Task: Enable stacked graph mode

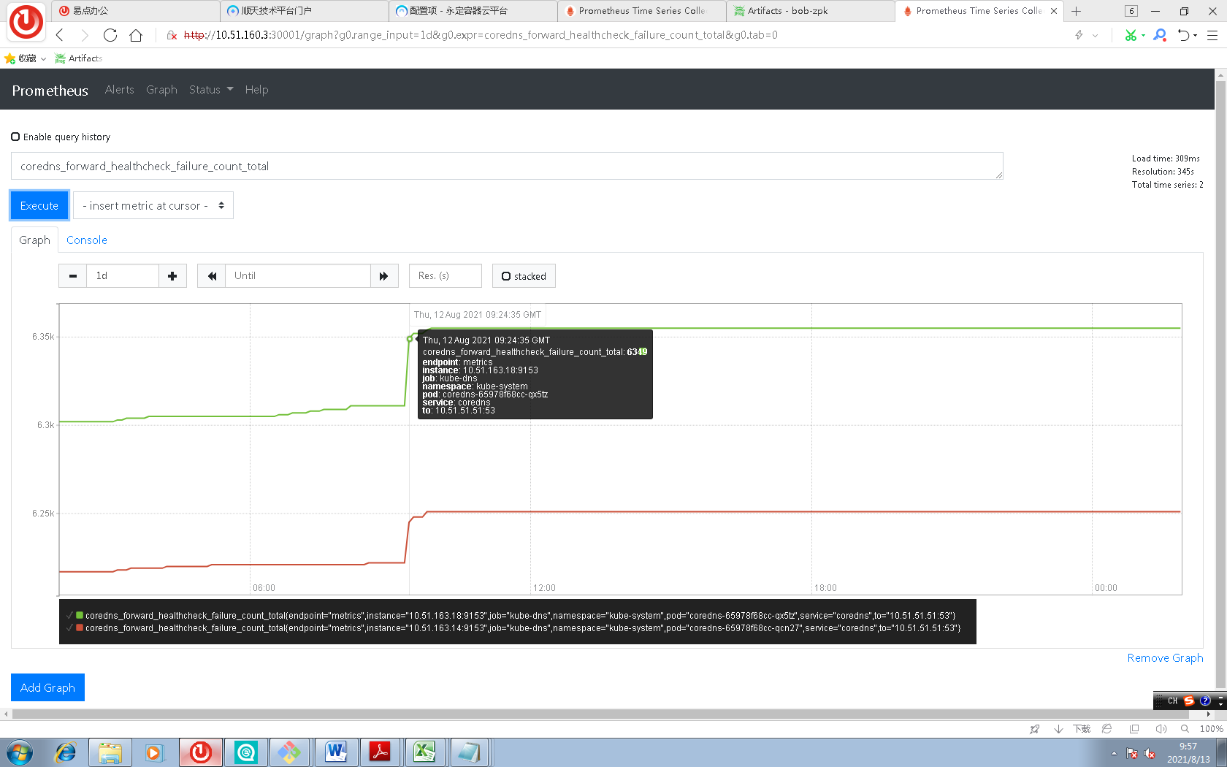Action: 506,276
